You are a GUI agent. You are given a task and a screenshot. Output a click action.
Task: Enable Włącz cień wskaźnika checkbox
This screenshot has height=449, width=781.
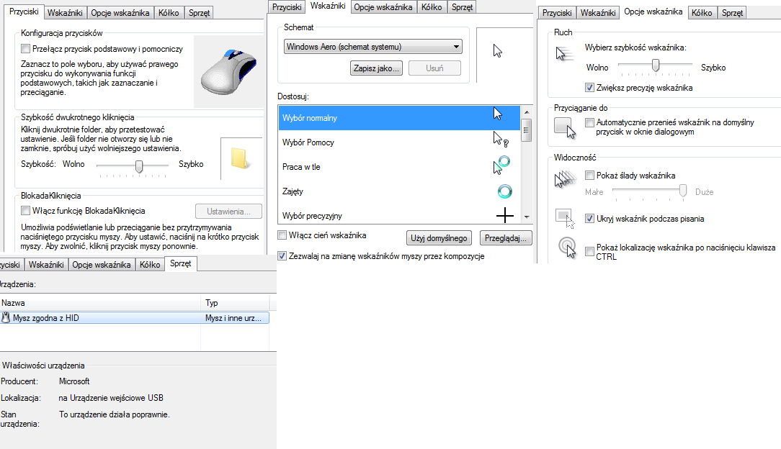click(282, 235)
